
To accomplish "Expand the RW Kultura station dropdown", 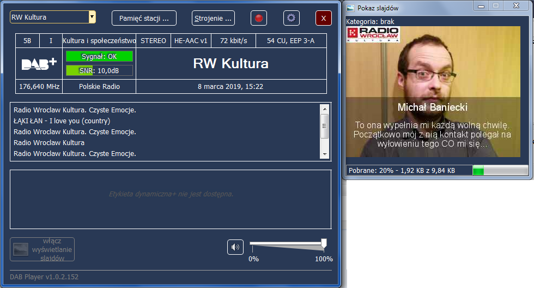I will pyautogui.click(x=92, y=17).
